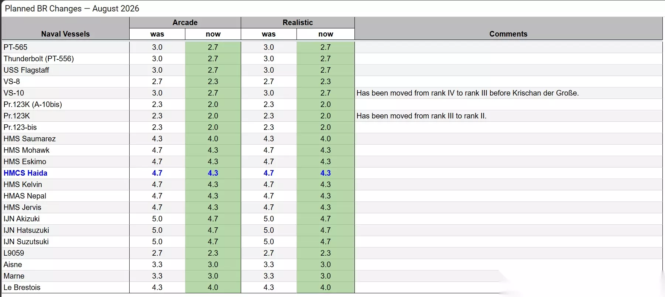The image size is (665, 297).
Task: Click the Comments column header
Action: 508,34
